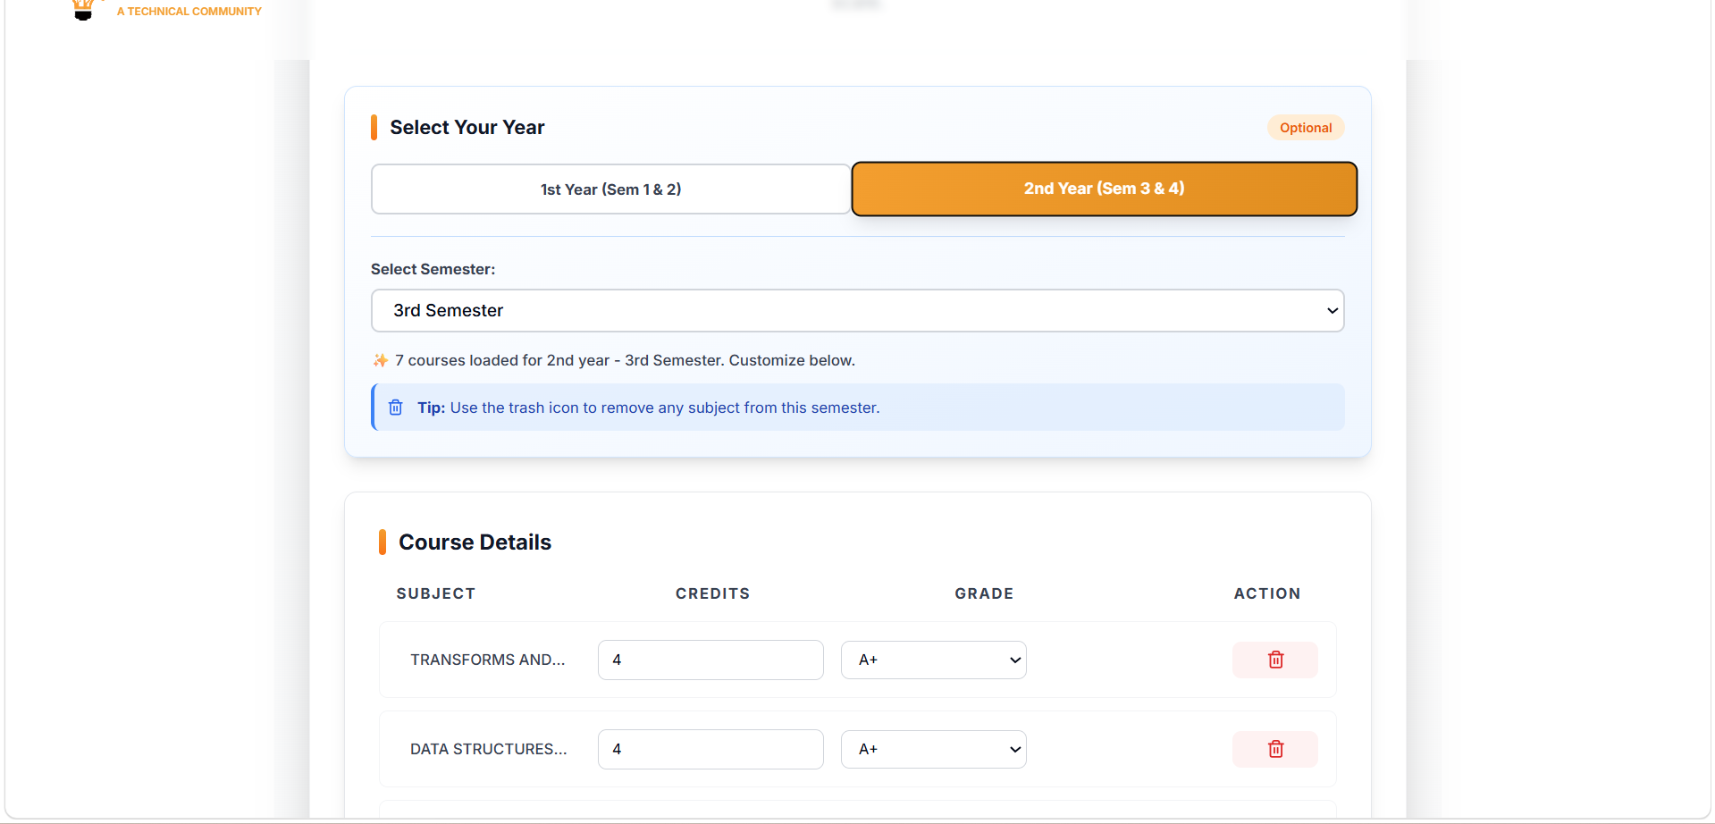Click the GRADE column header

point(984,593)
